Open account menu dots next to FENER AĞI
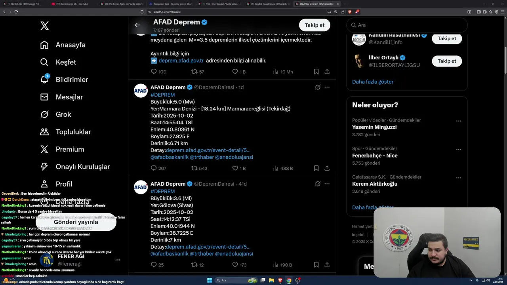 point(118,260)
